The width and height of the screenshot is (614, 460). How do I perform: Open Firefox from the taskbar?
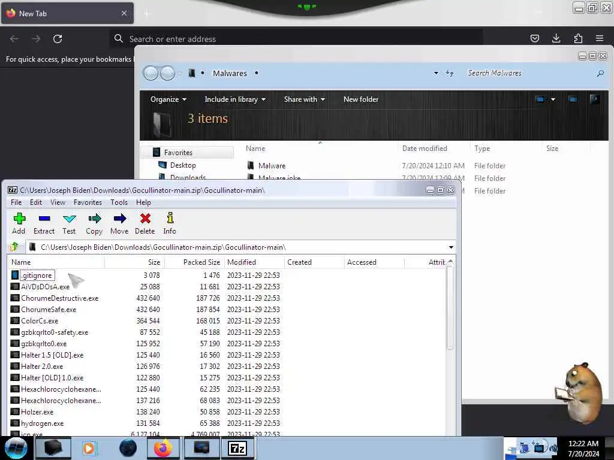[x=163, y=448]
